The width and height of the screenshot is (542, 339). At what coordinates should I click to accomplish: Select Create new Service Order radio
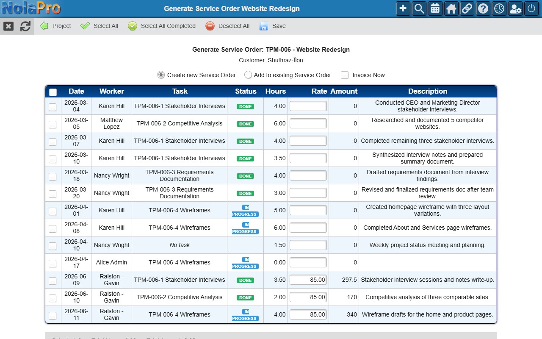pos(161,75)
